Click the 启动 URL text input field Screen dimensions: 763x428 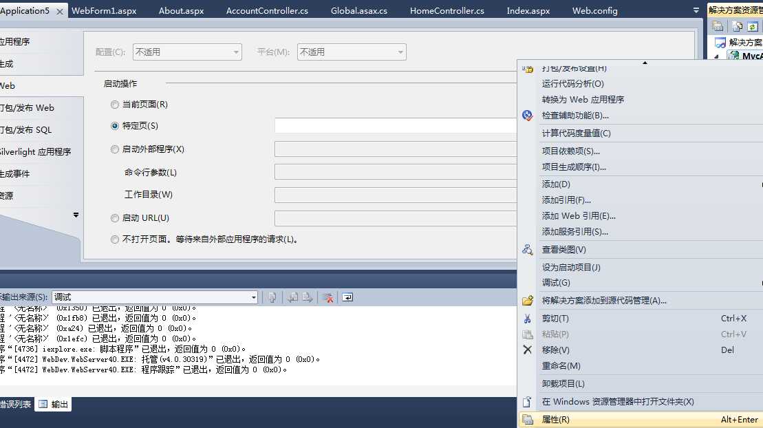[x=396, y=218]
